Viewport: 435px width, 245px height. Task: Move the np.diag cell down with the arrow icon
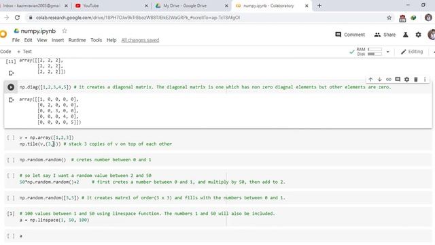point(379,80)
